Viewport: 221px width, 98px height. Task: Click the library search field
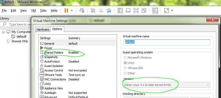coord(20,24)
